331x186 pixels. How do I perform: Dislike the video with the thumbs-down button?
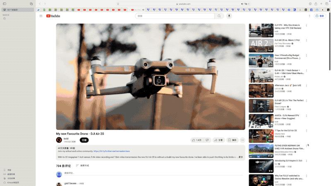pyautogui.click(x=208, y=140)
